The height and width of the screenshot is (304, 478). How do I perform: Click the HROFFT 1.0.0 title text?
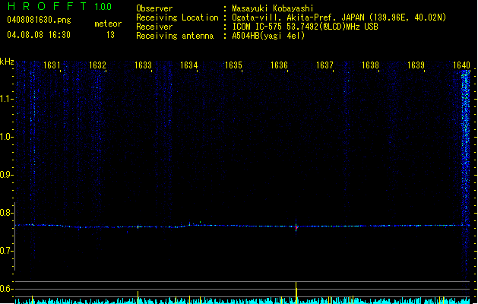[x=59, y=6]
